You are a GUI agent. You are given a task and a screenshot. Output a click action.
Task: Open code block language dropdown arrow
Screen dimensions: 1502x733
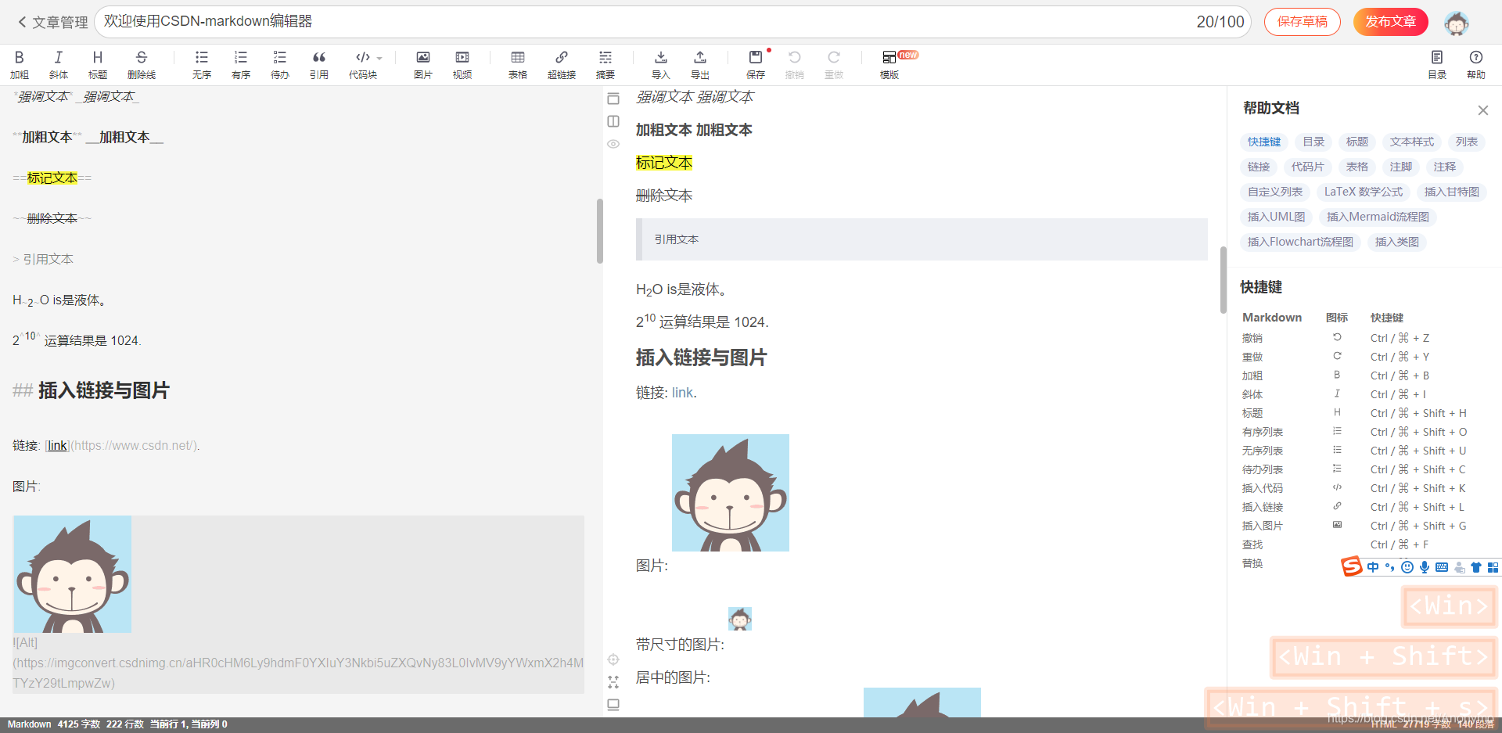379,58
